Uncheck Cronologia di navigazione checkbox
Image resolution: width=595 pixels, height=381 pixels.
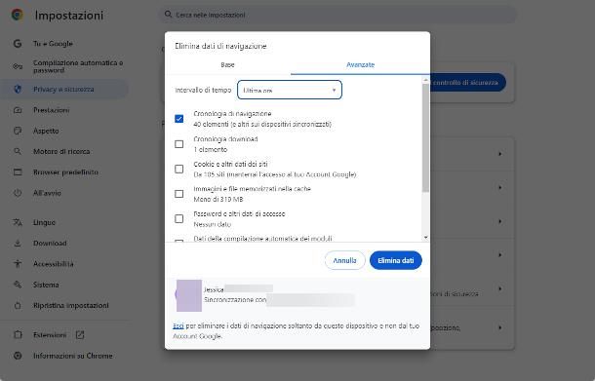(x=179, y=119)
